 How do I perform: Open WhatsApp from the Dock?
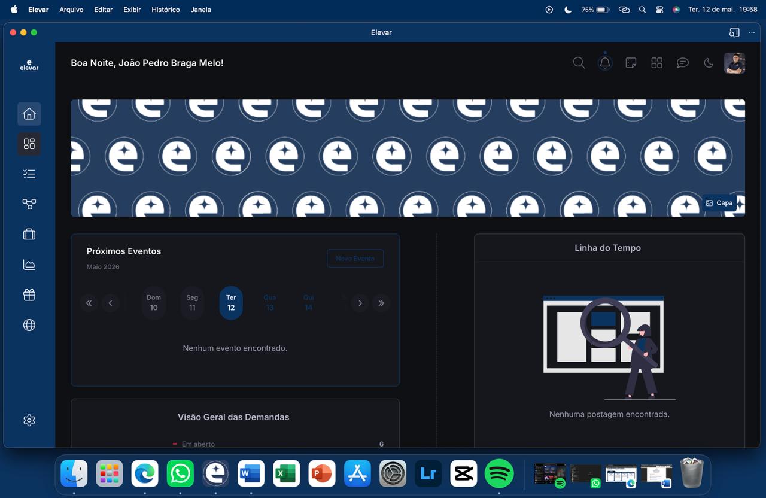pos(180,473)
